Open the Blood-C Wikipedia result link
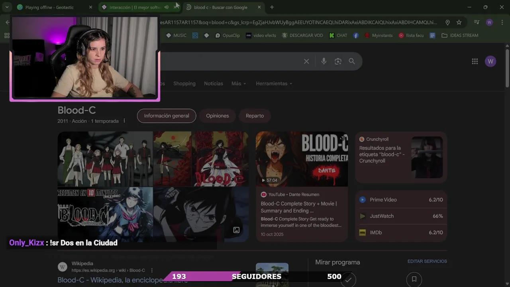This screenshot has width=510, height=287. pyautogui.click(x=122, y=280)
